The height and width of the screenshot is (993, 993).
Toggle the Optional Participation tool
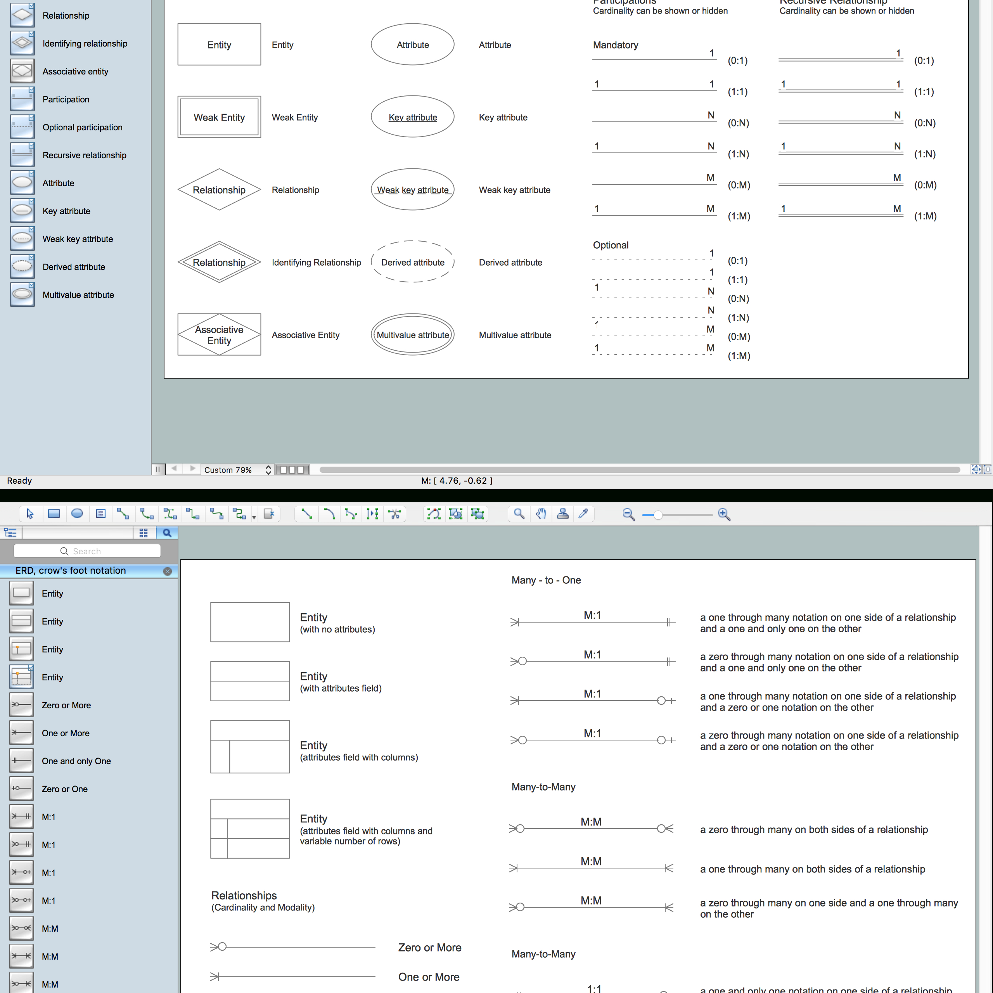(23, 126)
